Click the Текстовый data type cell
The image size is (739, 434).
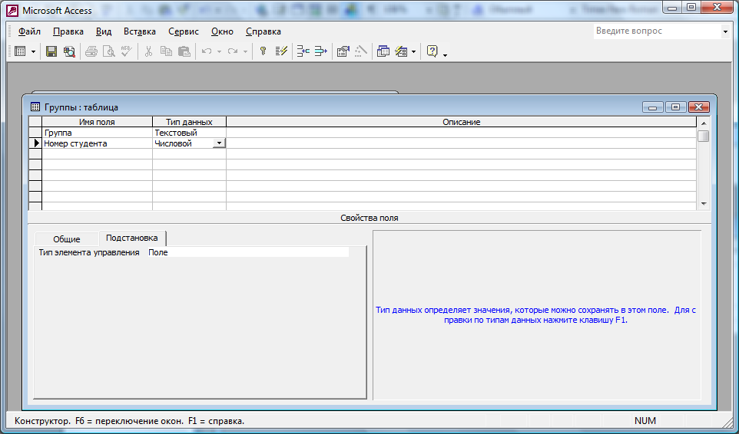pos(189,133)
